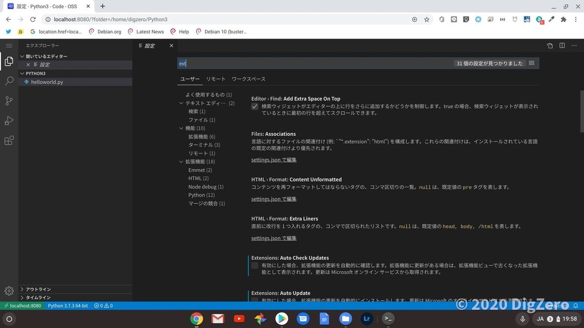Close 設定 in the open editors list

pos(28,65)
